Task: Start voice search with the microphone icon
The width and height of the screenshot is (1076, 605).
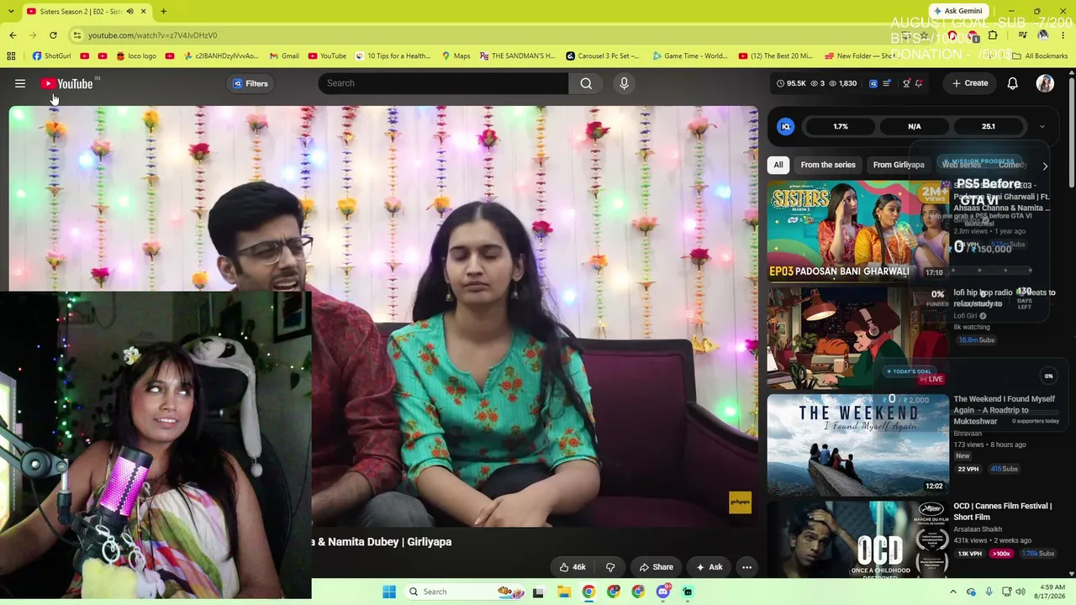Action: pyautogui.click(x=624, y=83)
